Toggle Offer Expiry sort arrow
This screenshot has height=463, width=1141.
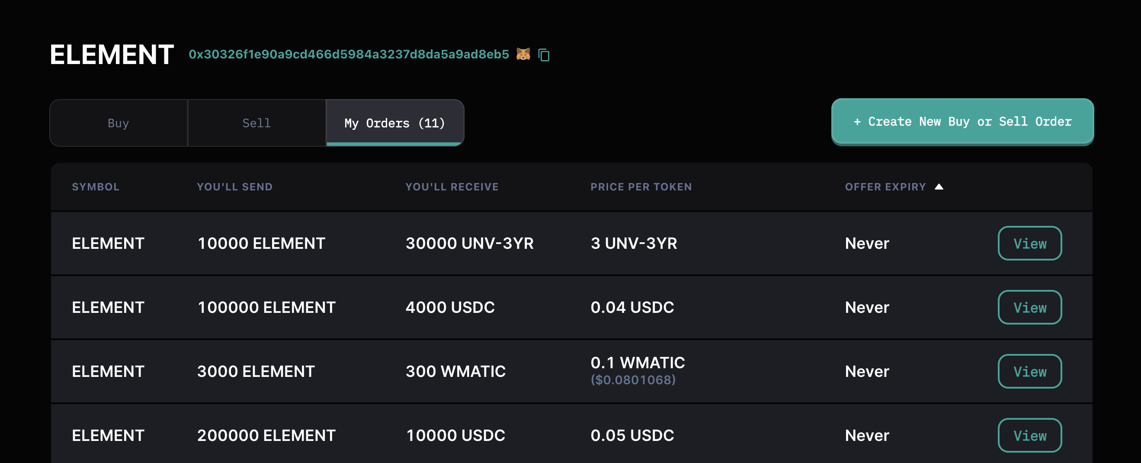coord(939,186)
